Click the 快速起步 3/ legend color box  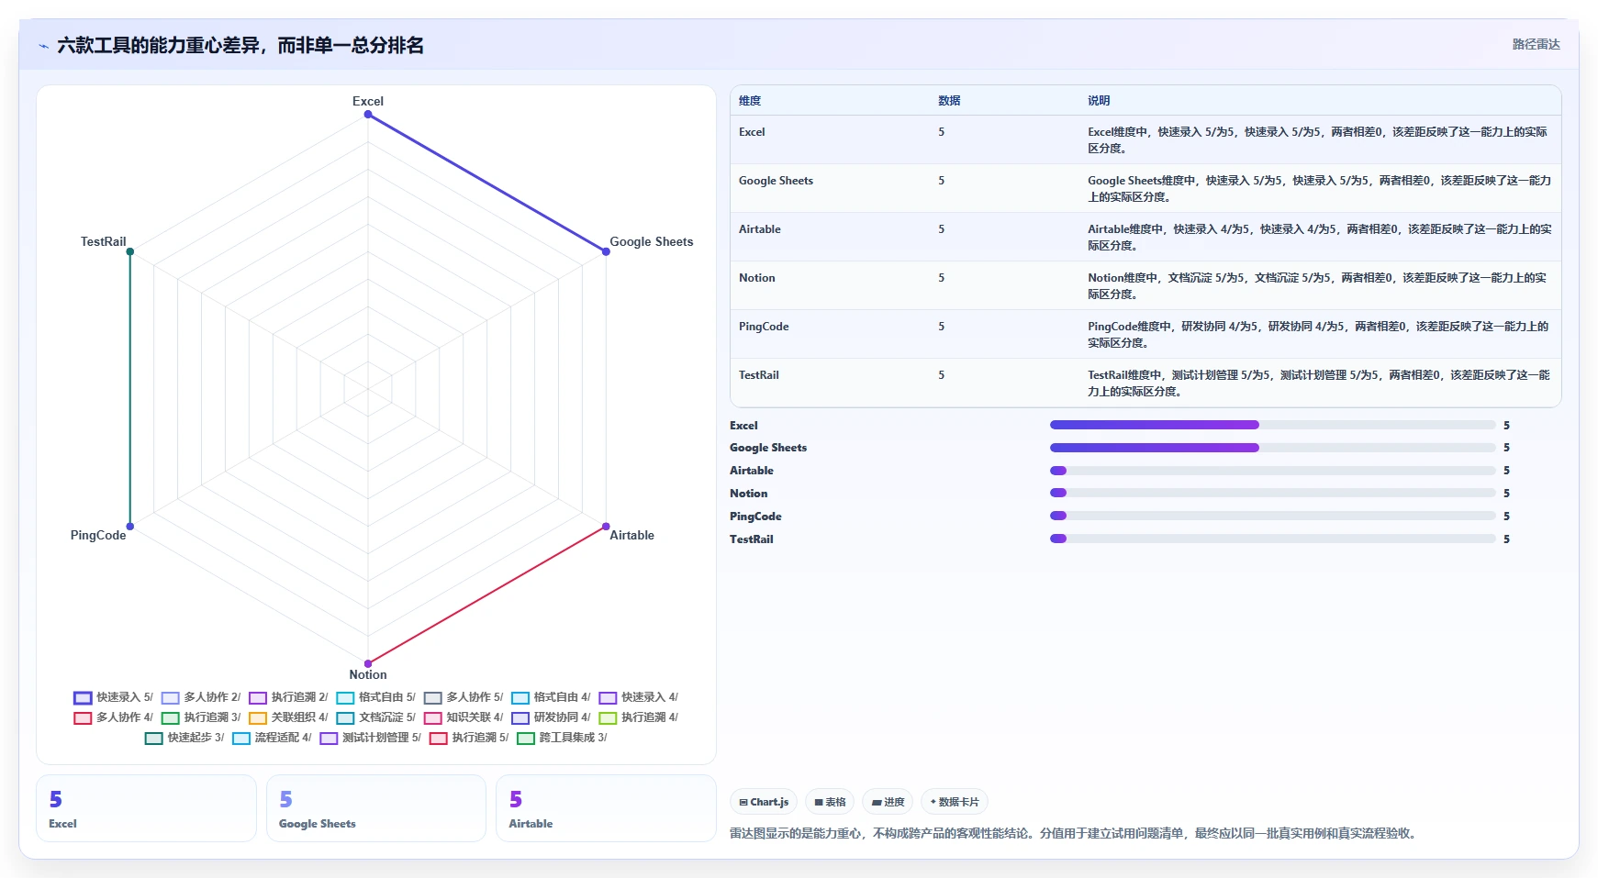tap(154, 739)
